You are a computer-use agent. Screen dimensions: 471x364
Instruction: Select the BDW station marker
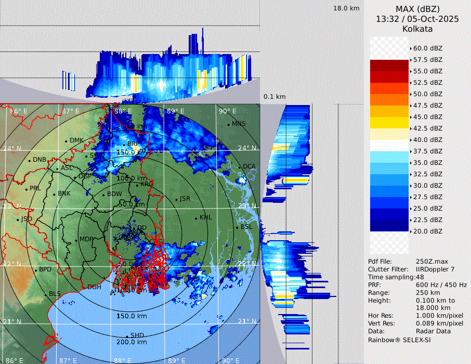(103, 194)
